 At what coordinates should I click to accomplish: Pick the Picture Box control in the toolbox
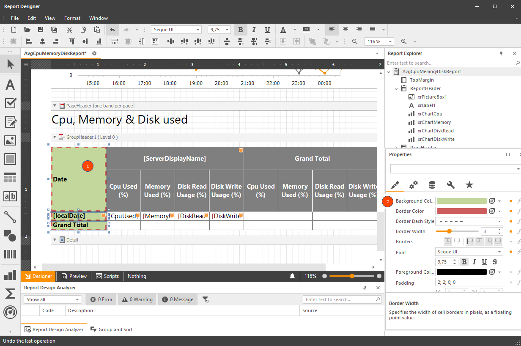tap(10, 140)
